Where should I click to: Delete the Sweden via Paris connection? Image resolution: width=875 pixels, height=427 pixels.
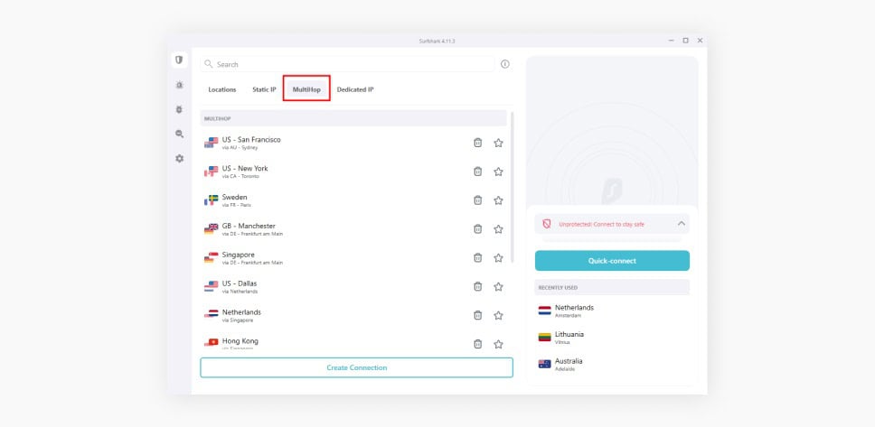click(477, 200)
